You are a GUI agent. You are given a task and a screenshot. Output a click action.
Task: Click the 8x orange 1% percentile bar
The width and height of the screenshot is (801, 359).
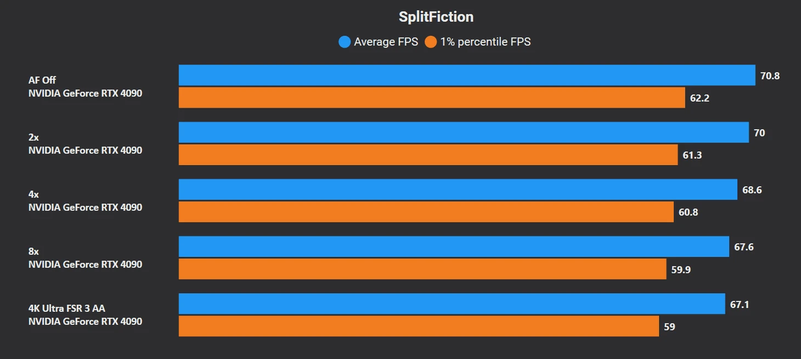[422, 269]
